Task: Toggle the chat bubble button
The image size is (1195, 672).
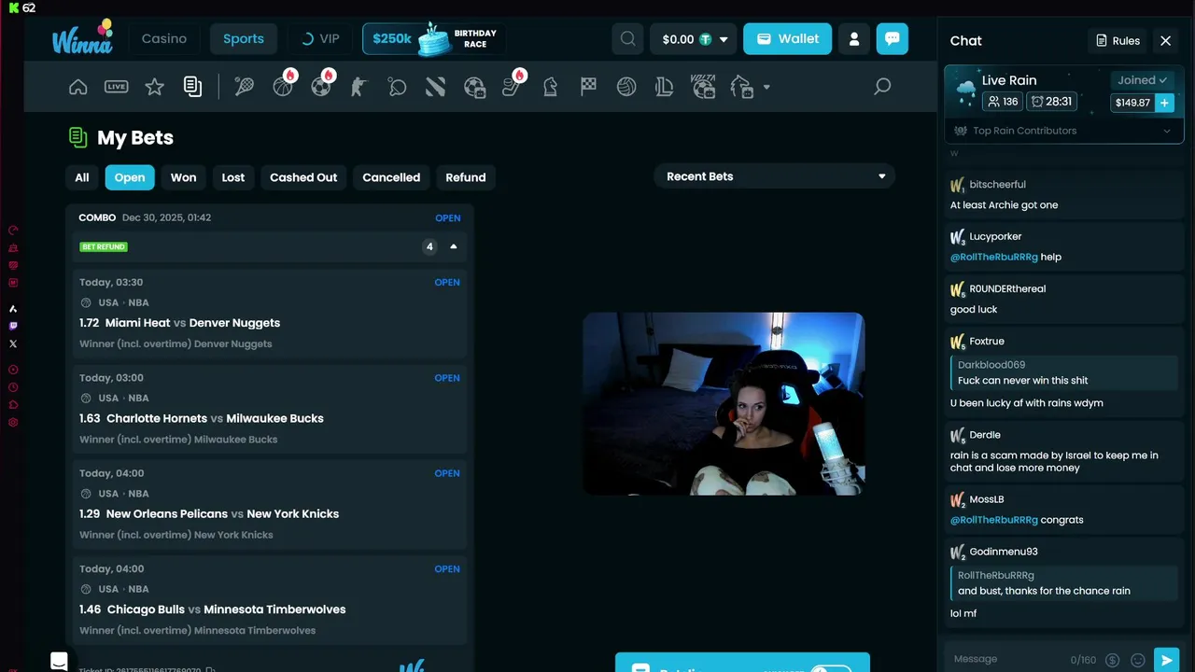Action: pyautogui.click(x=893, y=39)
